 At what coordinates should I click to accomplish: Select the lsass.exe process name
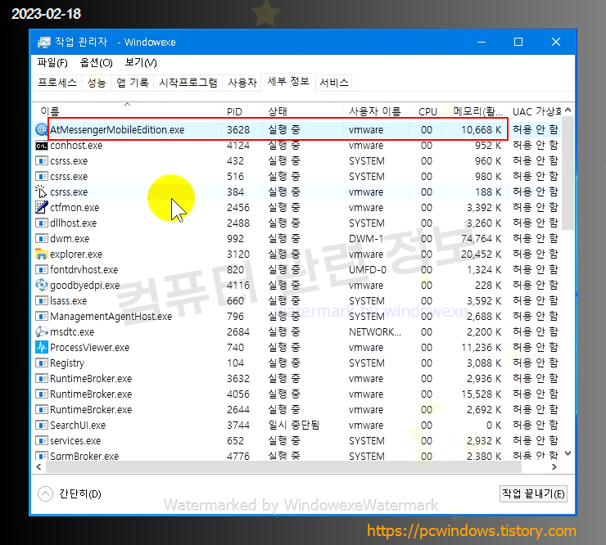click(69, 300)
